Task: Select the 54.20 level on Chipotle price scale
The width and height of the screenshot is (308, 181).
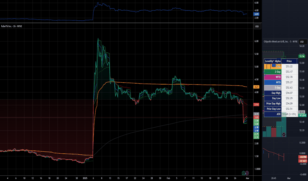Action: click(302, 46)
